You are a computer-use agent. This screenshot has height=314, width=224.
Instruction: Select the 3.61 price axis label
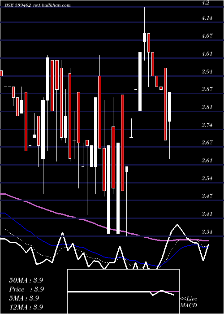[x=207, y=161]
